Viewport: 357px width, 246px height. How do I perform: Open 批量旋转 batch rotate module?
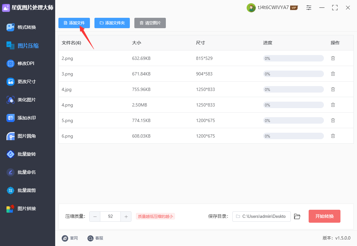click(x=21, y=154)
